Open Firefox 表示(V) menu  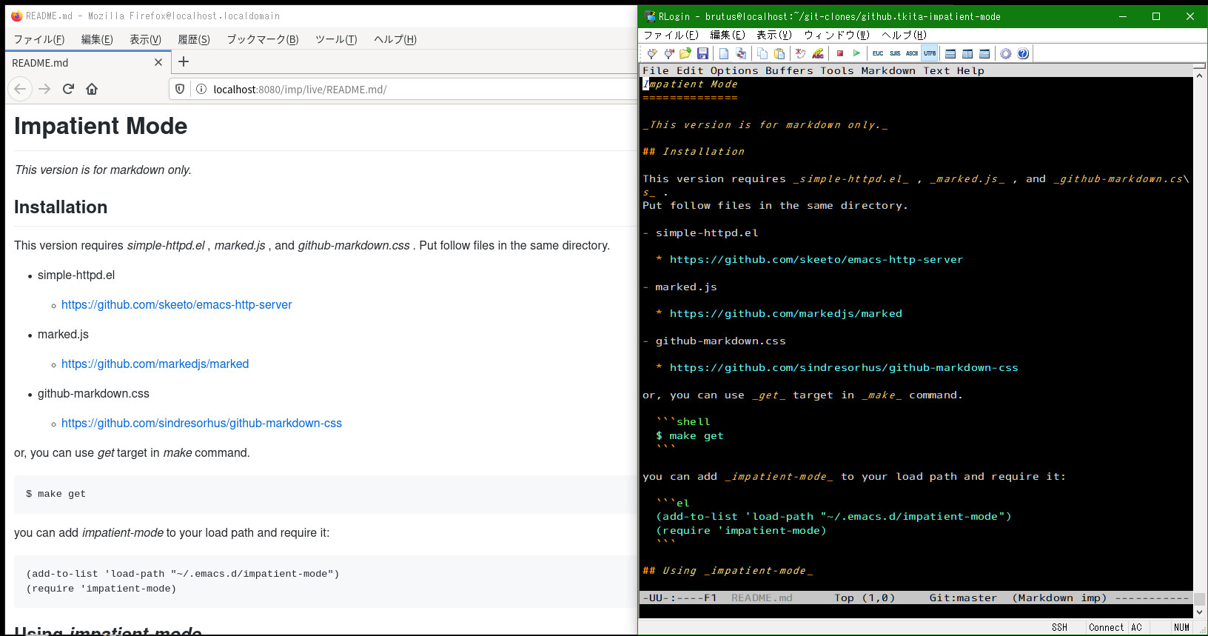pyautogui.click(x=145, y=39)
